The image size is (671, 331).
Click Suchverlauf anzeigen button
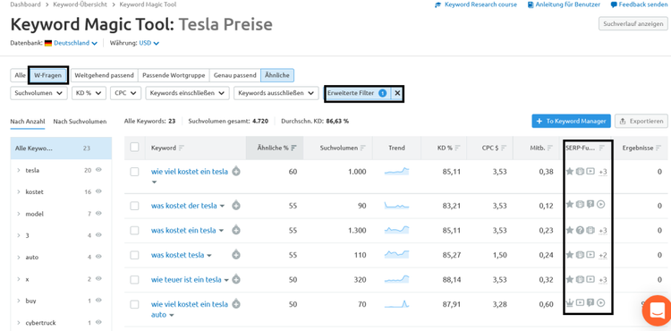633,24
